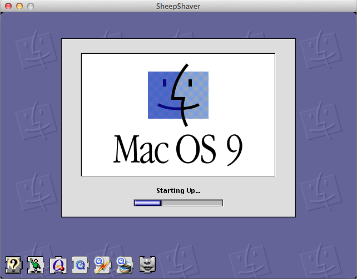Click the QuickDraw 3D extension icon
Screen dimensions: 357x279
coord(58,264)
